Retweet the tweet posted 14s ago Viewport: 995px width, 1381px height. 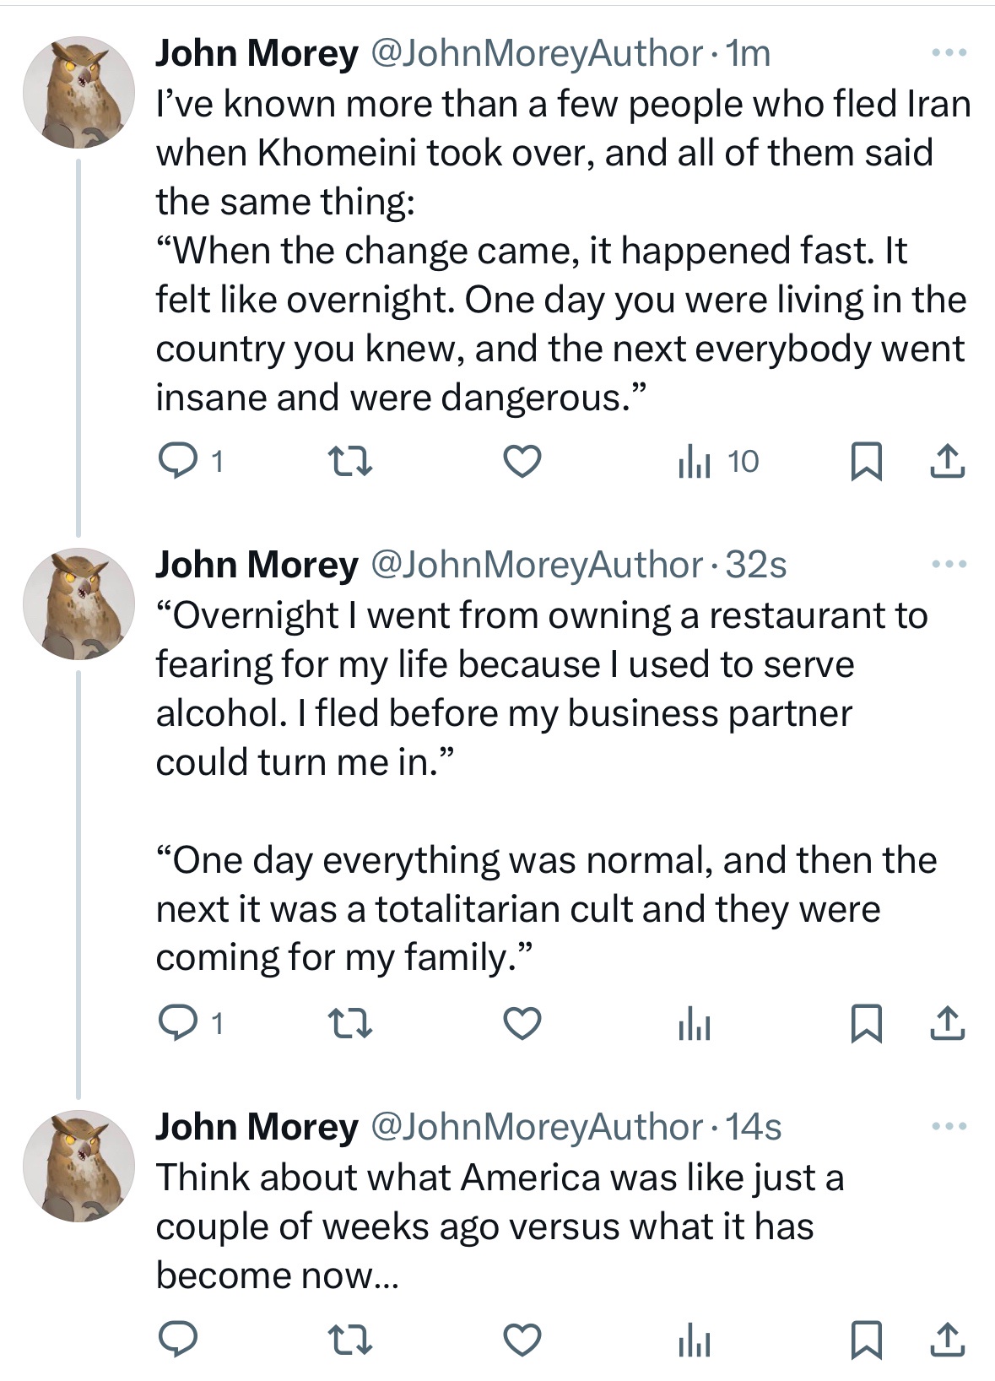349,1340
